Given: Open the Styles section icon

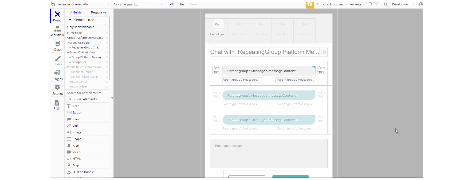Looking at the screenshot, I should pos(58,60).
